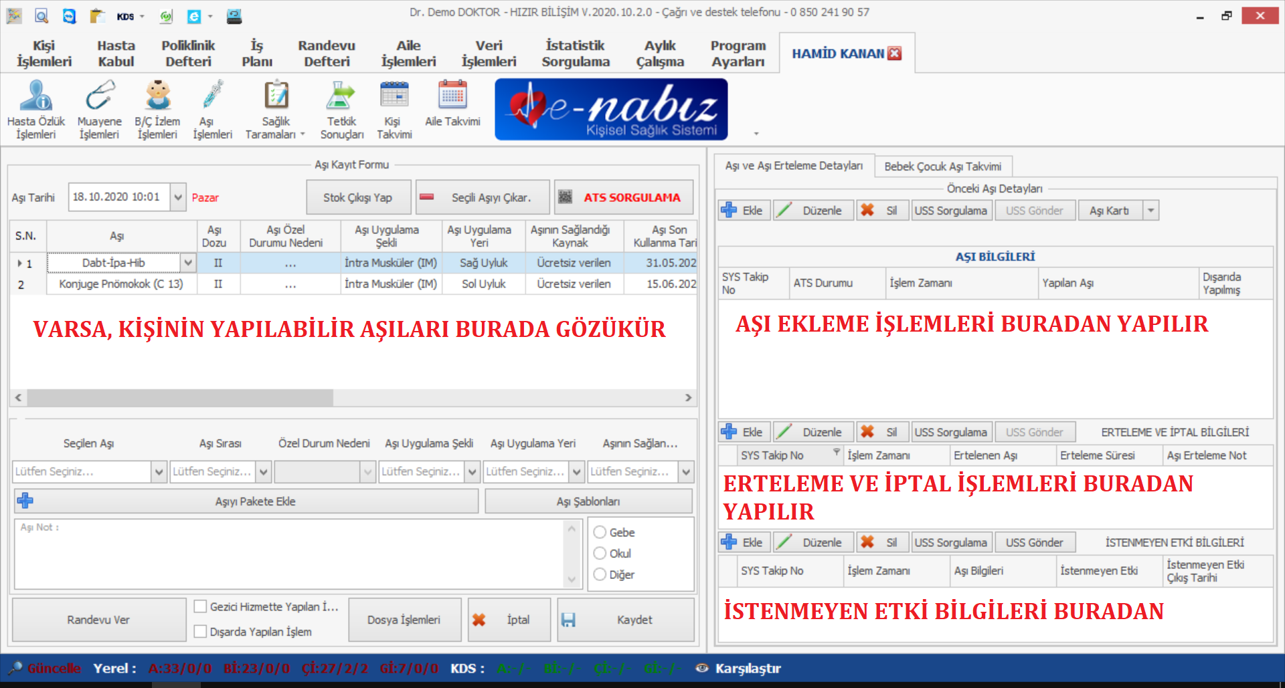The width and height of the screenshot is (1285, 688).
Task: Enable Dışarda Yapılan İşlem checkbox
Action: [200, 631]
